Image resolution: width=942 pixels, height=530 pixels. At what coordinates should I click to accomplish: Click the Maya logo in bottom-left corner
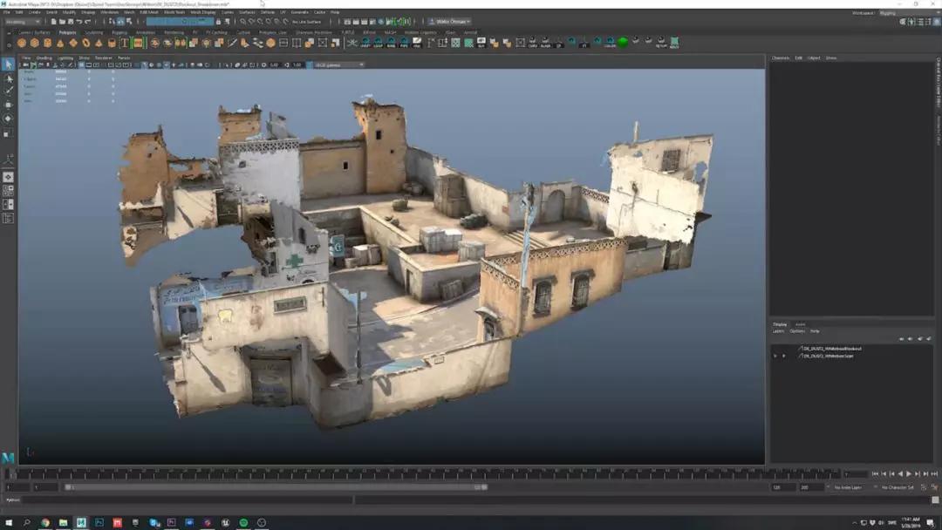(8, 458)
